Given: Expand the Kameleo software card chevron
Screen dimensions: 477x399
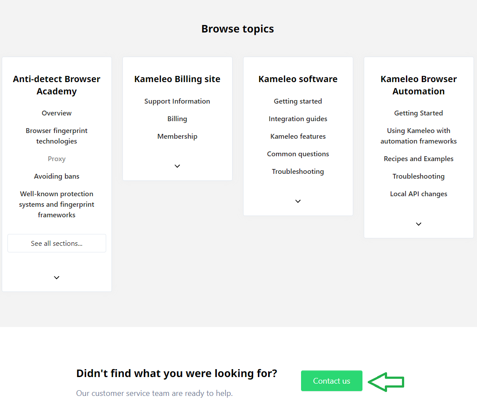Looking at the screenshot, I should tap(298, 201).
